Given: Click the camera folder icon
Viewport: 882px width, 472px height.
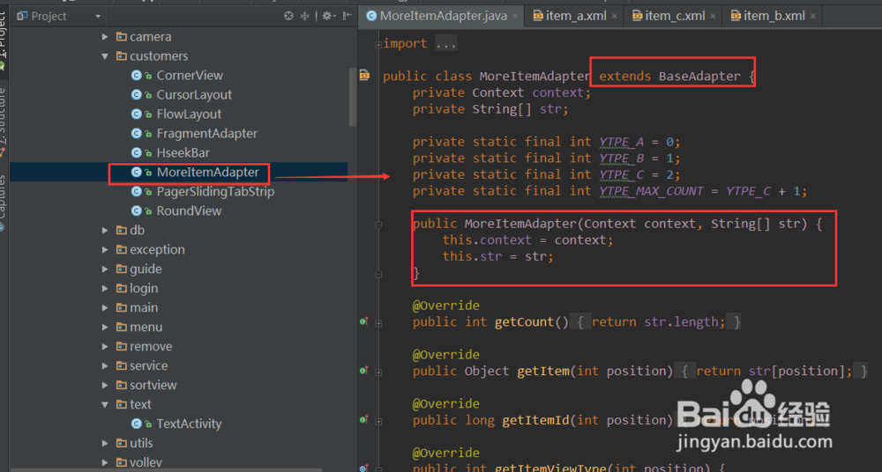Looking at the screenshot, I should click(x=122, y=36).
